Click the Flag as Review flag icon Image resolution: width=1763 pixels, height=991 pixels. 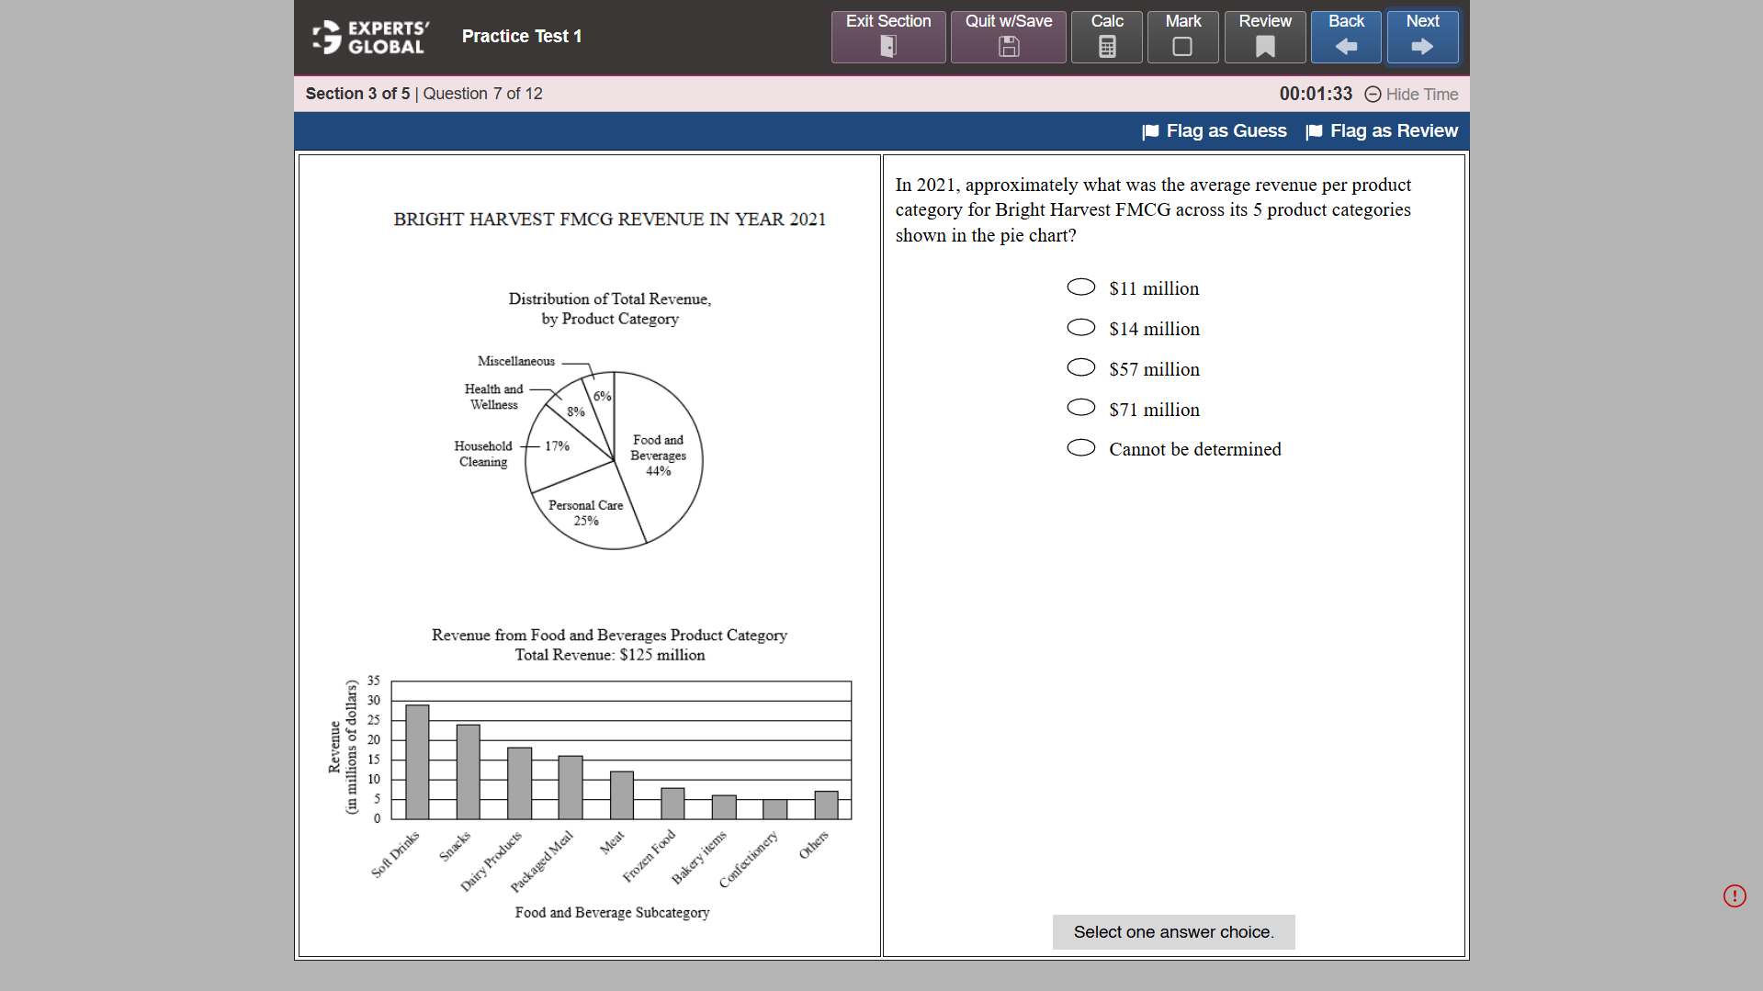1315,131
